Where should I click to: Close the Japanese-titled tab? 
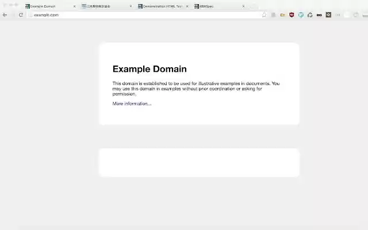tap(131, 6)
